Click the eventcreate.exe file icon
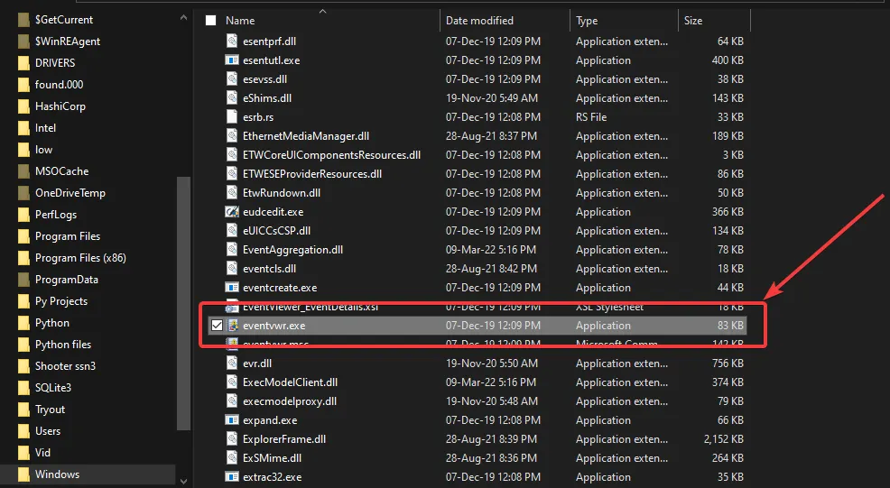This screenshot has width=890, height=488. 232,288
